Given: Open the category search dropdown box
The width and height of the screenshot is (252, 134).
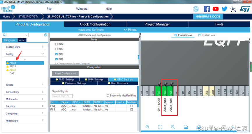Looking at the screenshot, I should 17,35.
